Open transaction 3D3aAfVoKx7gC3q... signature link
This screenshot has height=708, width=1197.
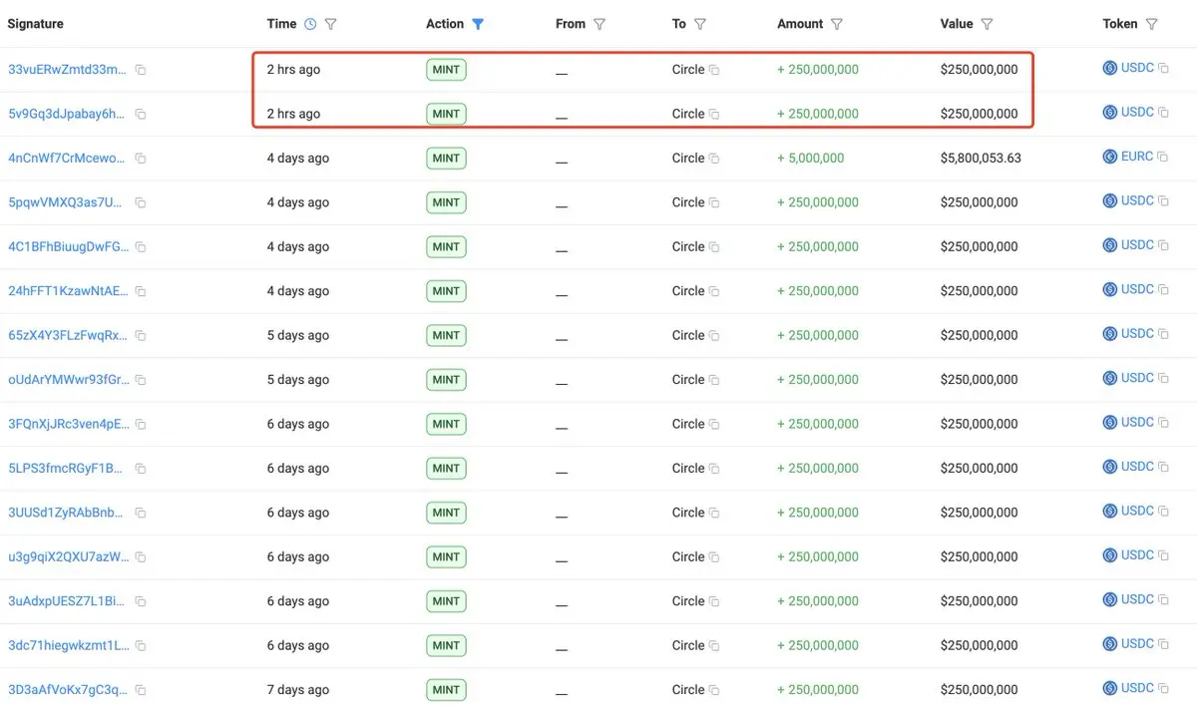pyautogui.click(x=68, y=690)
